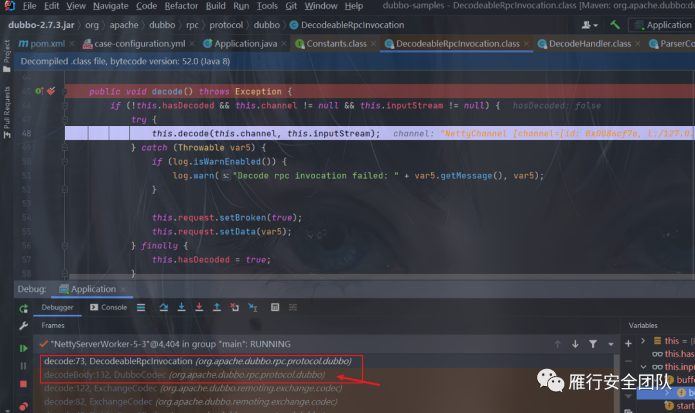Collapse finally block fold at line 56

point(65,246)
